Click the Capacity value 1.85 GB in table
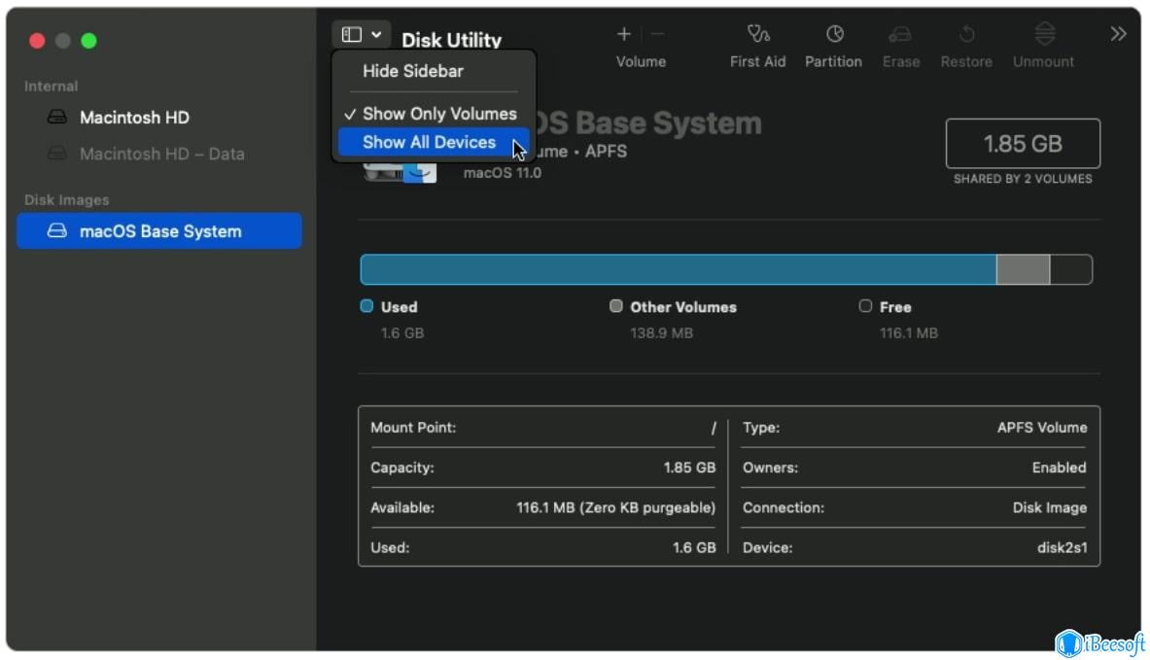 click(x=689, y=468)
